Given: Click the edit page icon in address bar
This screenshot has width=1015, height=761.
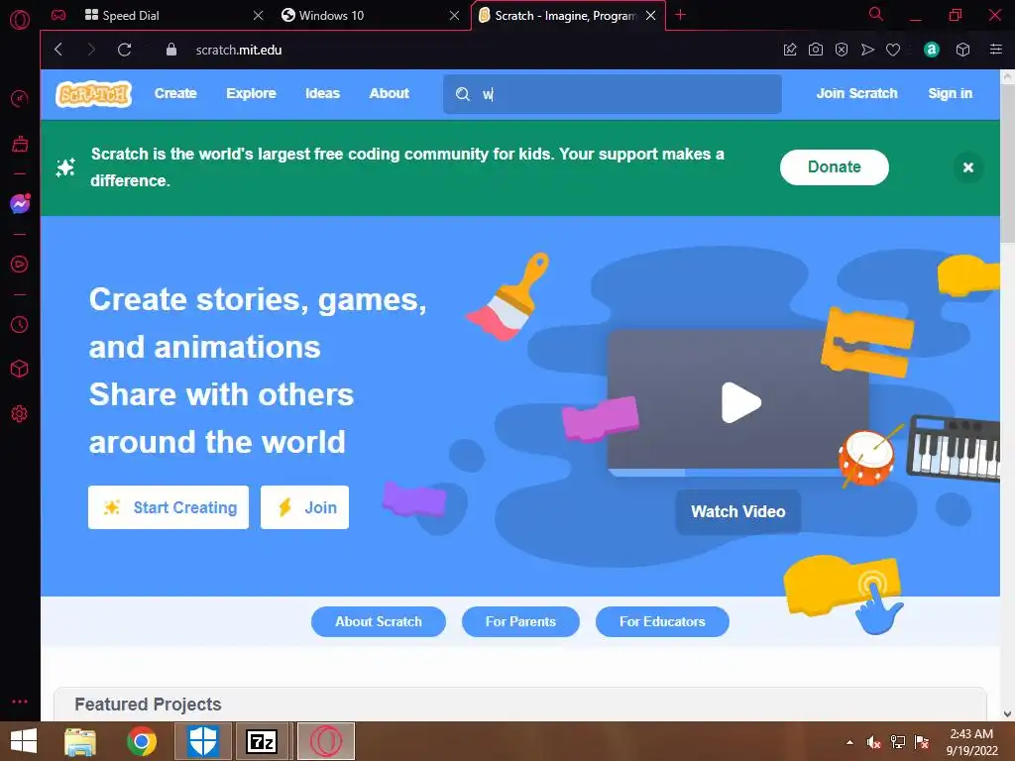Looking at the screenshot, I should pyautogui.click(x=790, y=50).
